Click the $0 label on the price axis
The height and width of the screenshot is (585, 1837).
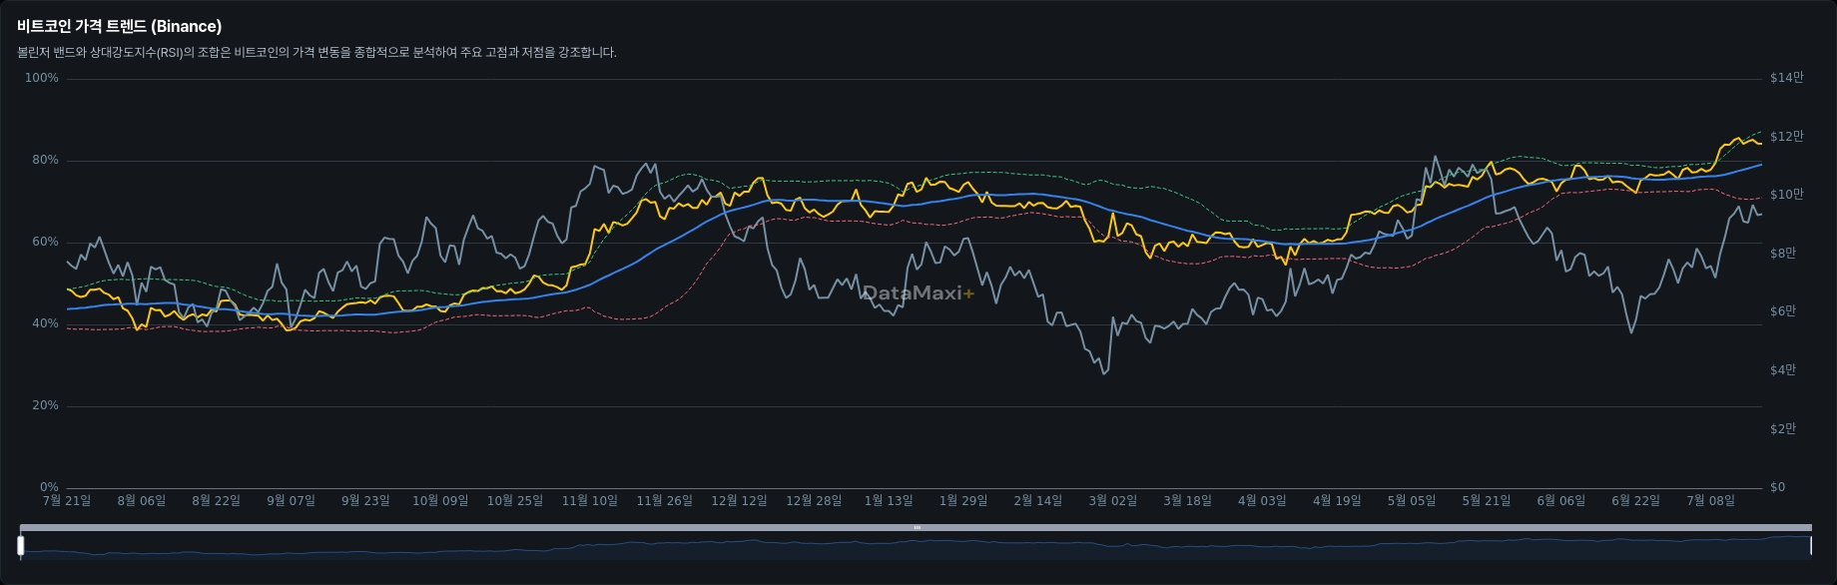pyautogui.click(x=1777, y=487)
